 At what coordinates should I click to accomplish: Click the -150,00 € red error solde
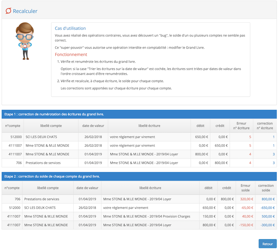[245, 225]
